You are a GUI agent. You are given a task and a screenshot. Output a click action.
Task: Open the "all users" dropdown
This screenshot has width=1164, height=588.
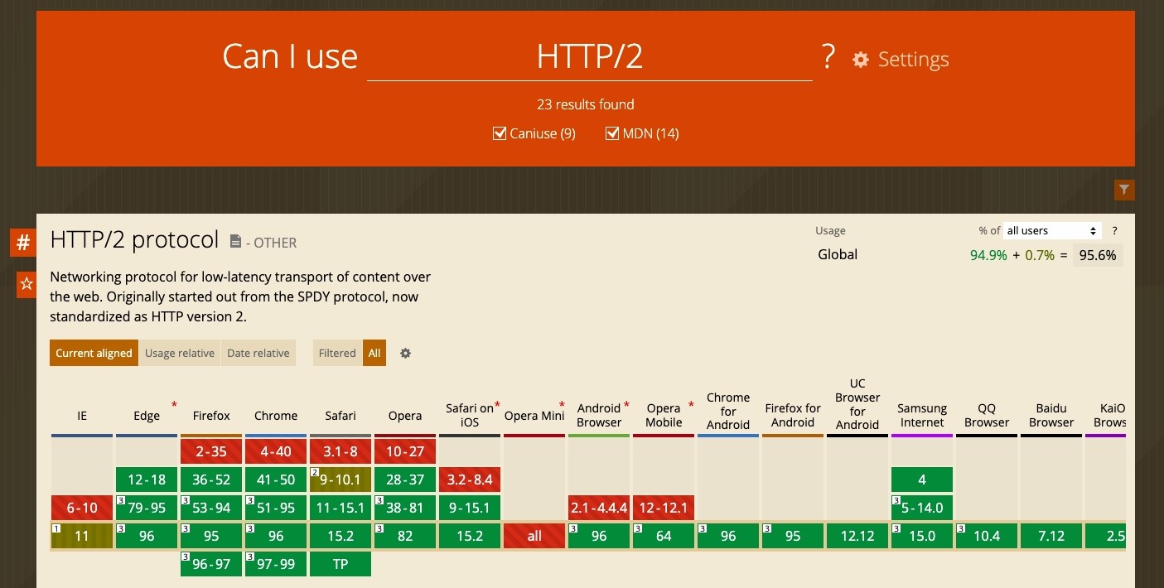[x=1050, y=230]
